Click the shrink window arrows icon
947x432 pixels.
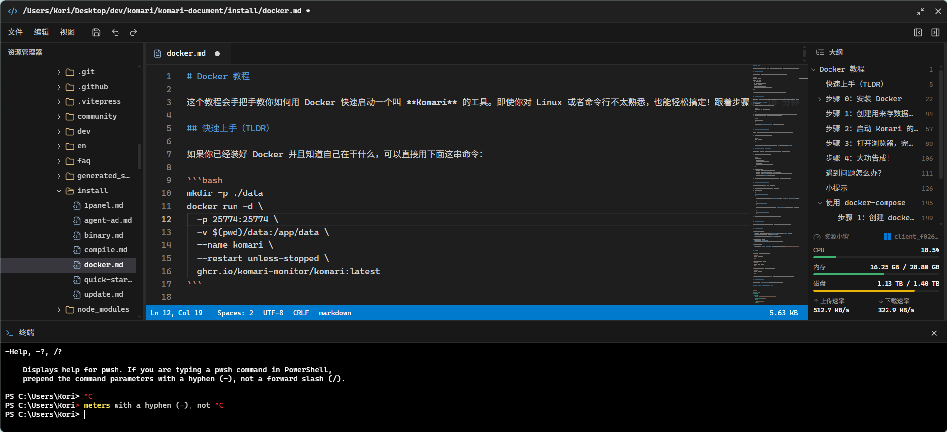920,11
